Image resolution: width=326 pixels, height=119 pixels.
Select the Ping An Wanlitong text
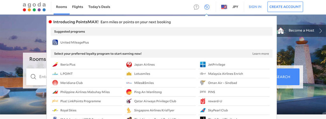[x=148, y=92]
